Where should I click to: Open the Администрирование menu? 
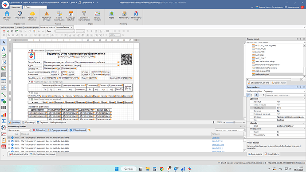(50, 3)
